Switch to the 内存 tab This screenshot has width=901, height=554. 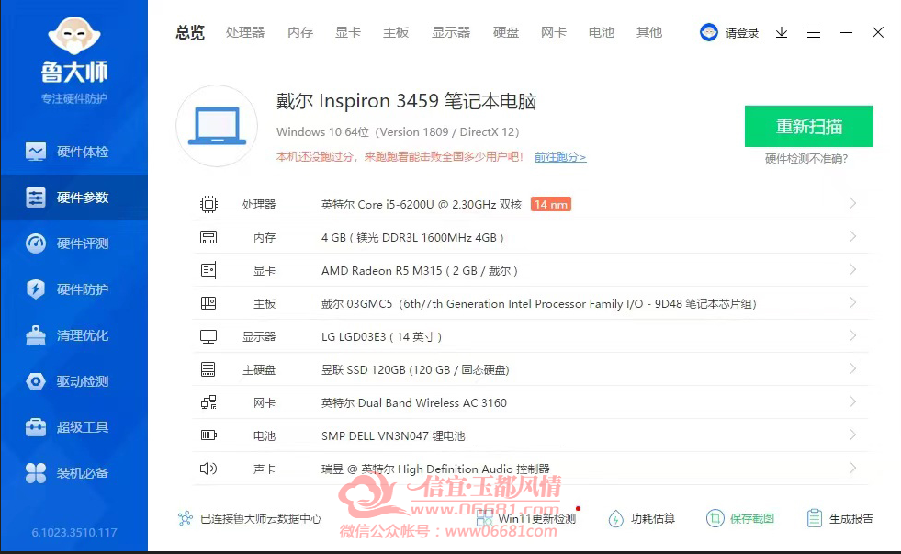pyautogui.click(x=300, y=33)
